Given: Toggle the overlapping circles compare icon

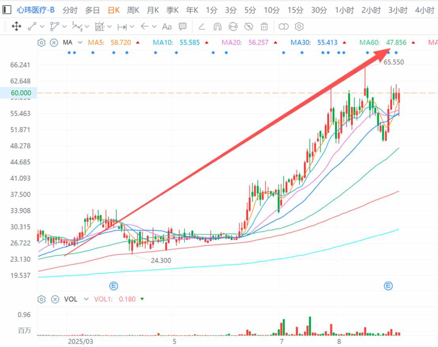Looking at the screenshot, I should click(284, 26).
